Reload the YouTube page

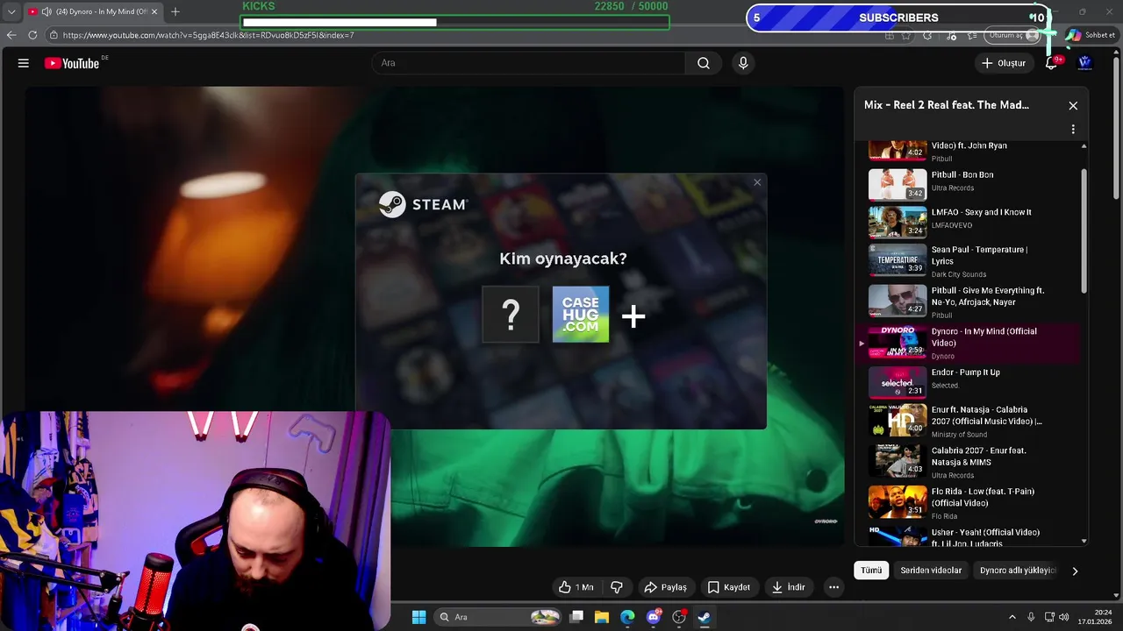(x=32, y=35)
